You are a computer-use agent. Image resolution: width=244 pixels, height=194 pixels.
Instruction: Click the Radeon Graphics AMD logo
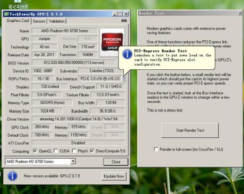112,42
